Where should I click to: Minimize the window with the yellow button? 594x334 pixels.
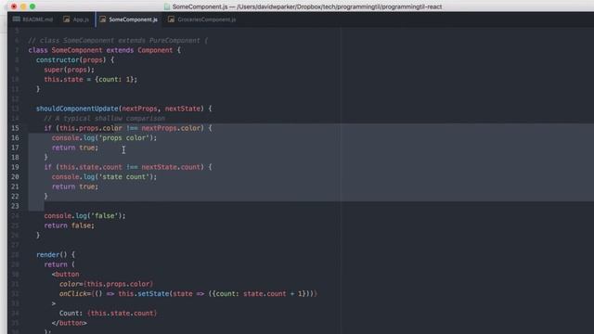[x=23, y=6]
